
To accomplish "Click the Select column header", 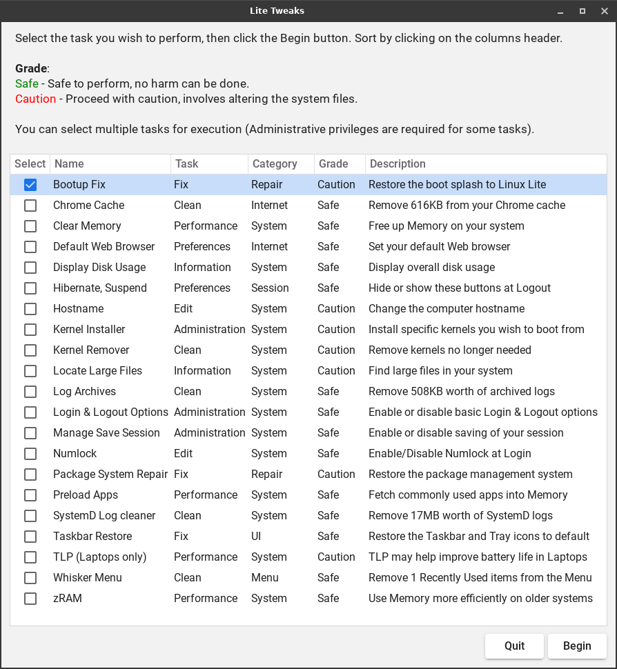I will (30, 164).
